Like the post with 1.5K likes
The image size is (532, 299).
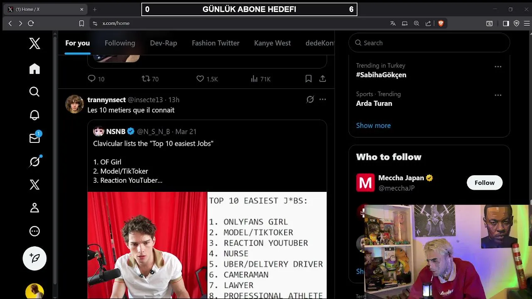click(207, 79)
